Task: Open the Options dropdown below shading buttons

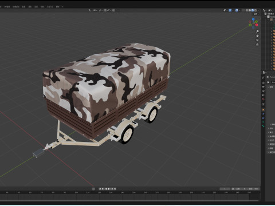Action: 256,14
